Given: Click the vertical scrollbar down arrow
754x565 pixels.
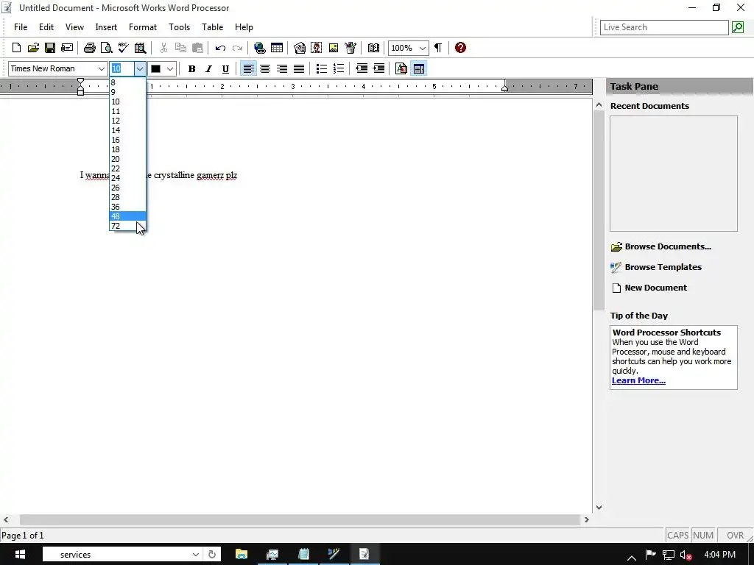Looking at the screenshot, I should [x=599, y=508].
